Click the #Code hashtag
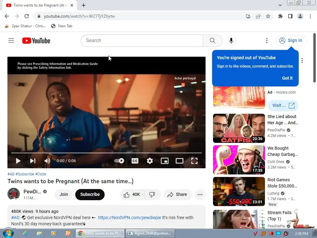 click(41, 174)
